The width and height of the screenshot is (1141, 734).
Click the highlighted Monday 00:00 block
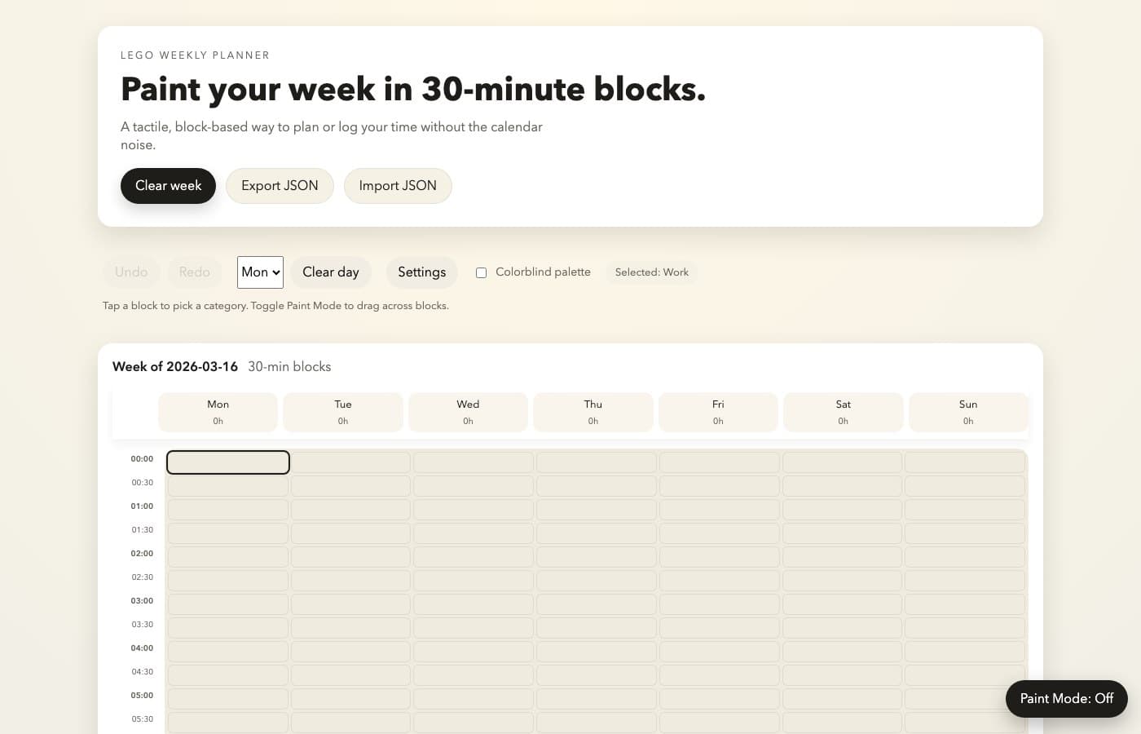227,462
